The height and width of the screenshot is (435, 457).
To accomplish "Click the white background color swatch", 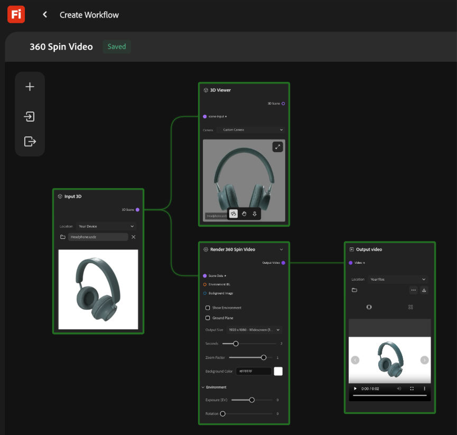I will (278, 371).
